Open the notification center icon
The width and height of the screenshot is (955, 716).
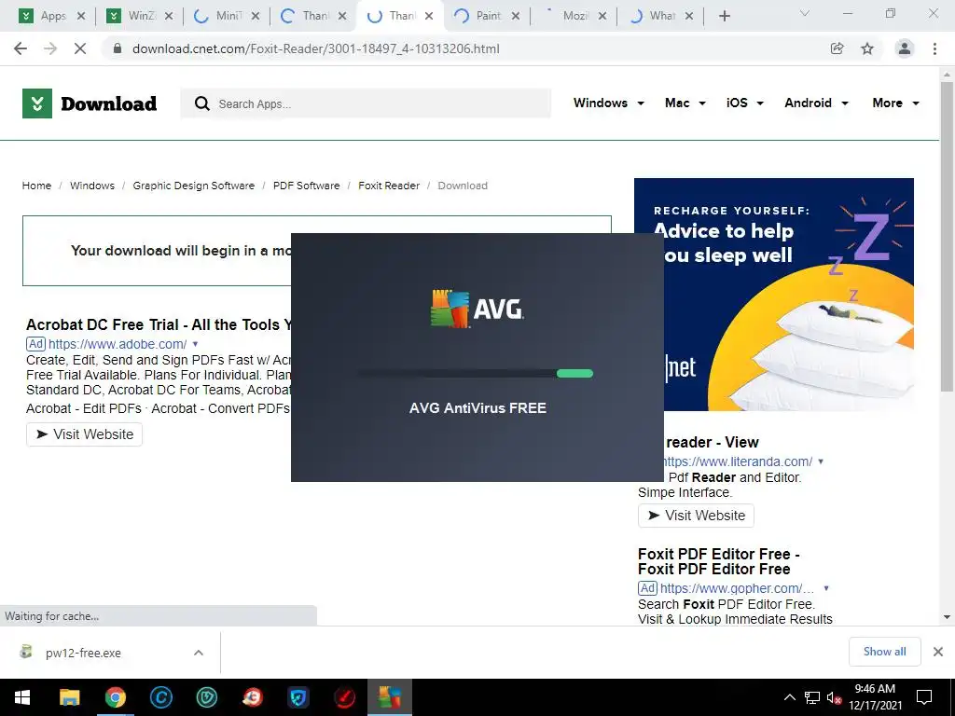click(924, 697)
